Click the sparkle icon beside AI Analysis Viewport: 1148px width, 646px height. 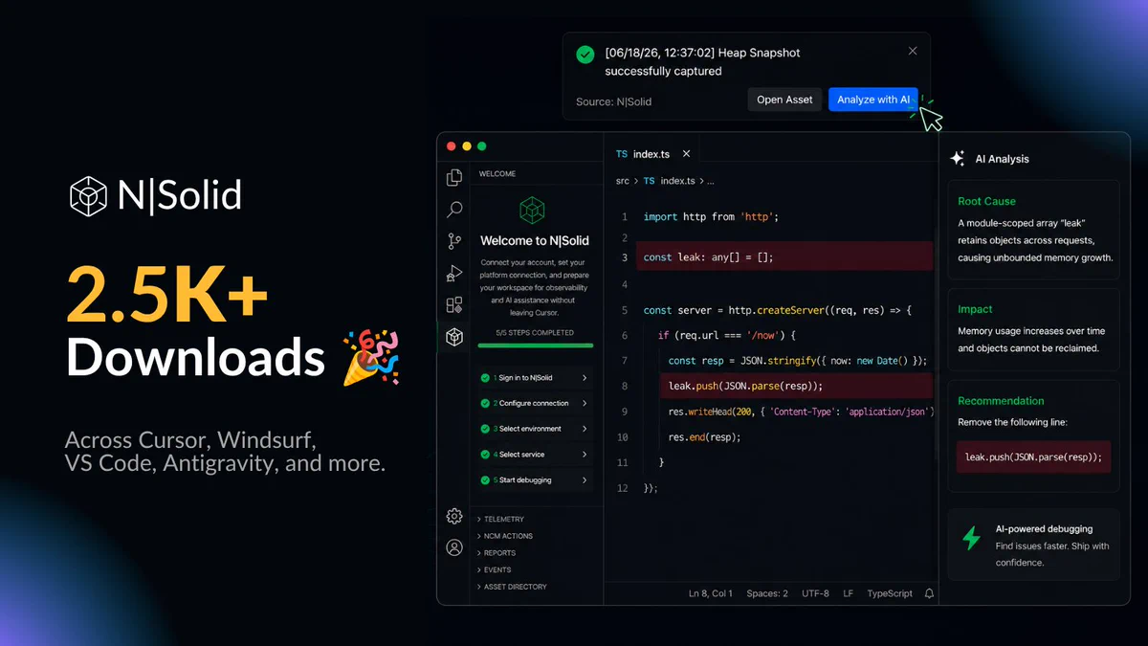click(x=958, y=159)
